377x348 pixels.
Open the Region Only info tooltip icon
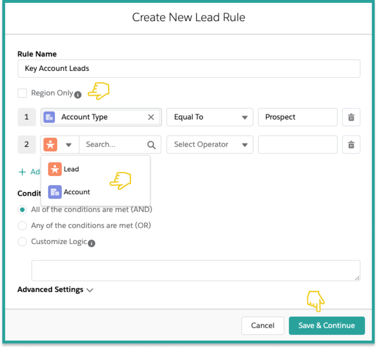click(x=78, y=95)
